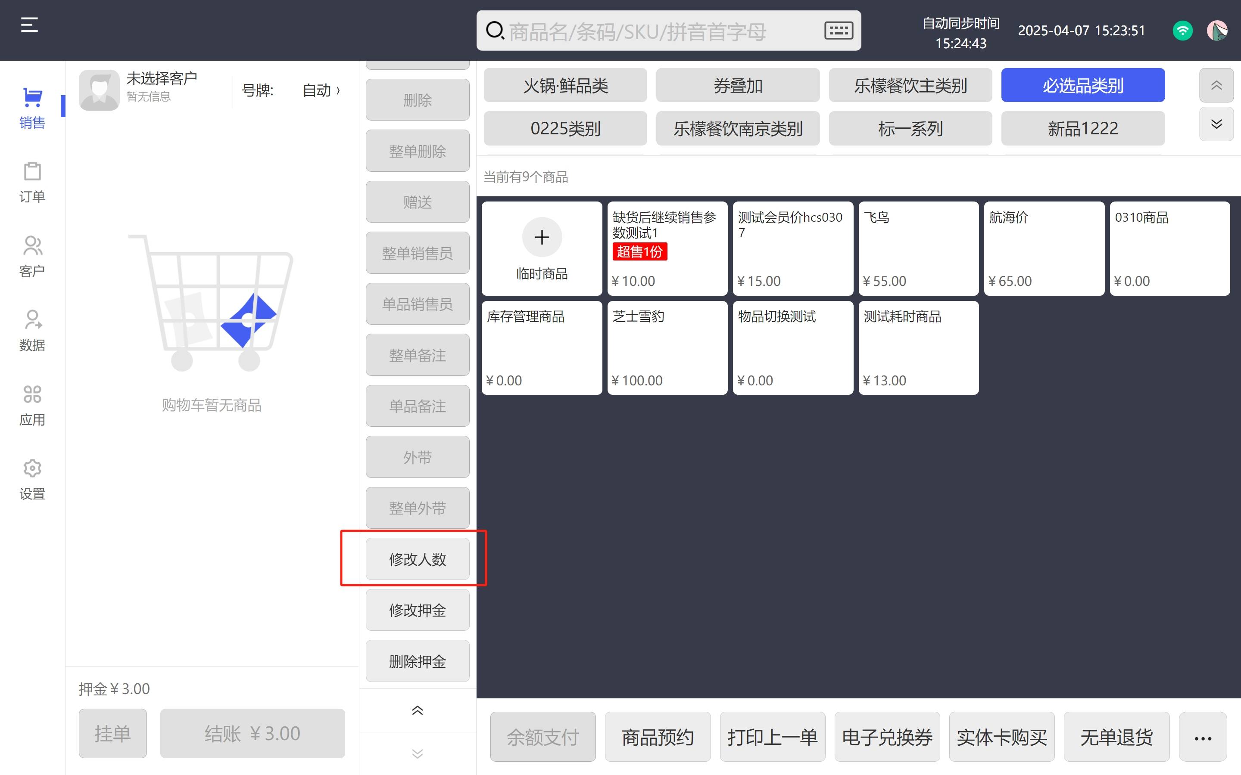The width and height of the screenshot is (1241, 775).
Task: Expand the 号牌 自动 selector
Action: pos(321,91)
